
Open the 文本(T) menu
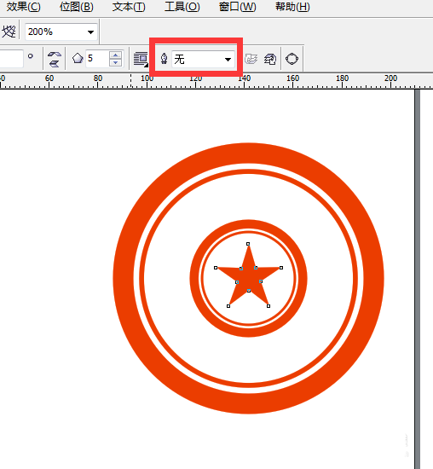tap(129, 7)
